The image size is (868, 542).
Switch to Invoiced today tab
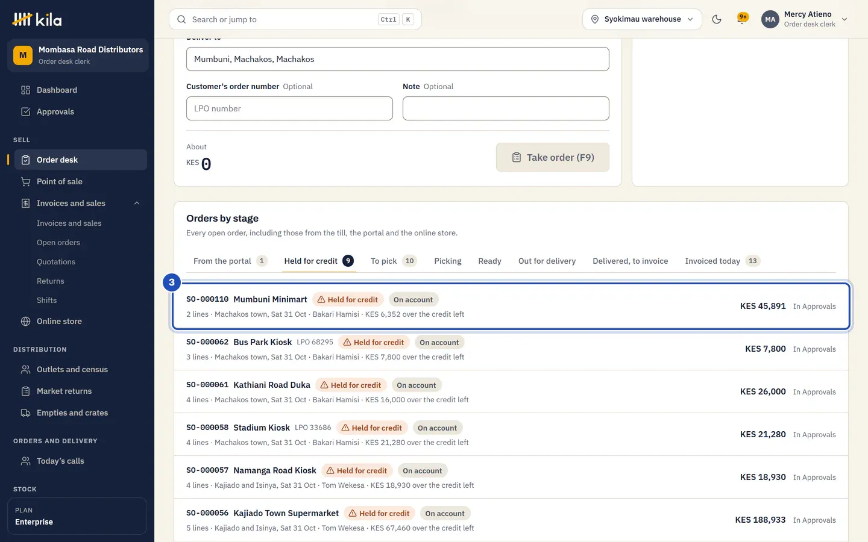722,261
